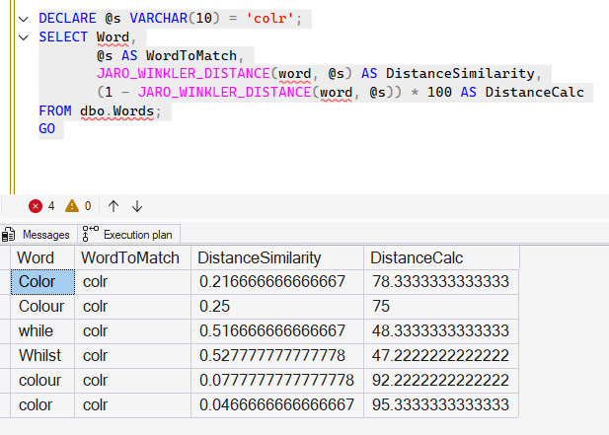Select the lowercase 'color' cell
The height and width of the screenshot is (435, 609).
click(x=42, y=405)
